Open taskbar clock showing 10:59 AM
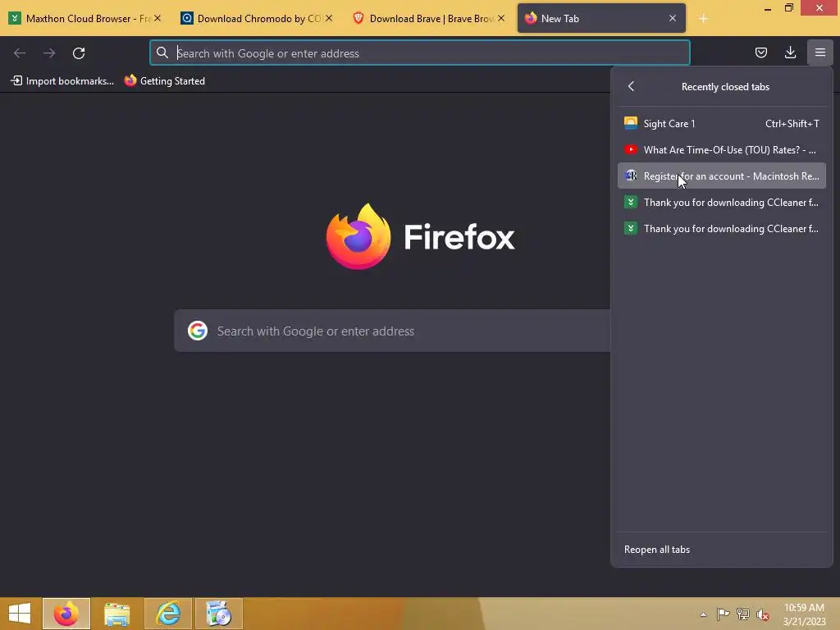 pyautogui.click(x=804, y=614)
